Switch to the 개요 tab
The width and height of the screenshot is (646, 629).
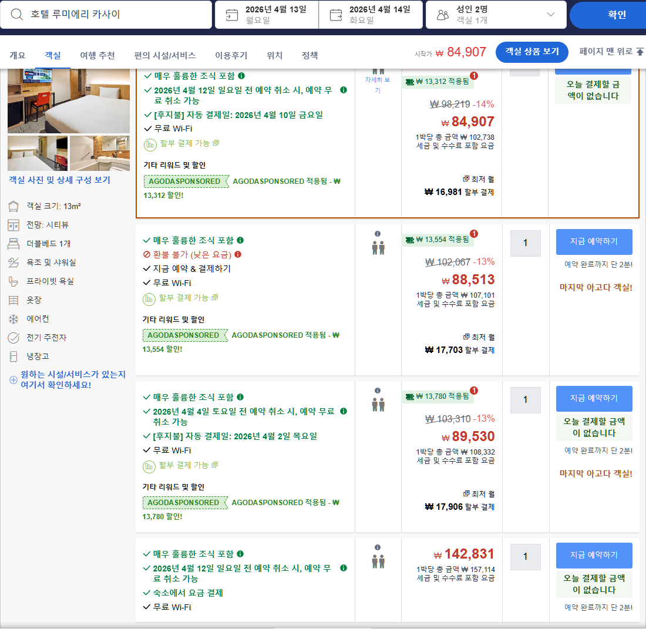coord(17,55)
